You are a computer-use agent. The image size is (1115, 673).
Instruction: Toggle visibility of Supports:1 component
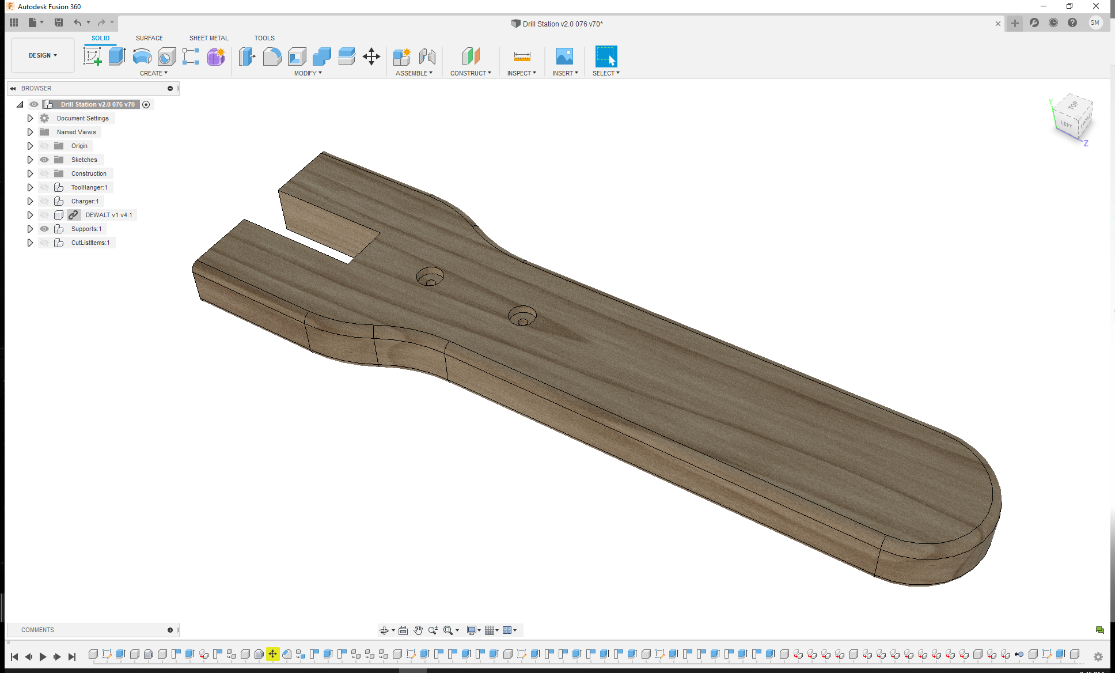(44, 229)
